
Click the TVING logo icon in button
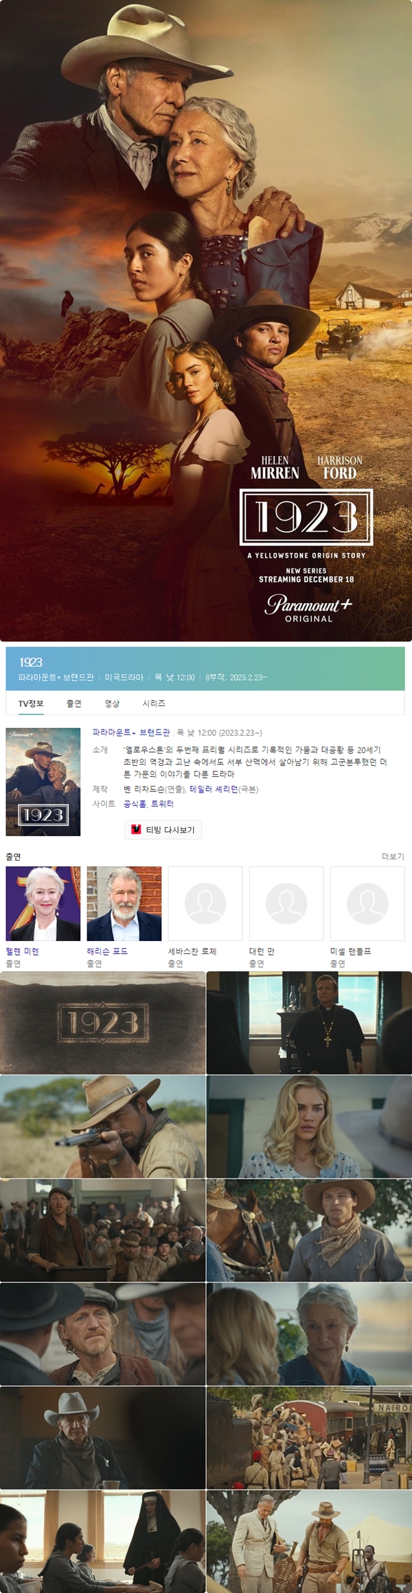pos(136,830)
